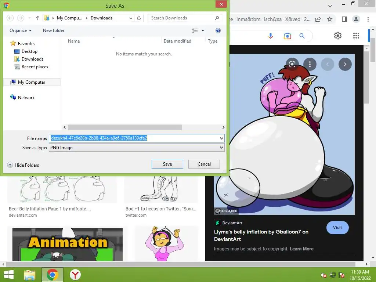Click the Forward arrow in Save As dialog

click(21, 18)
